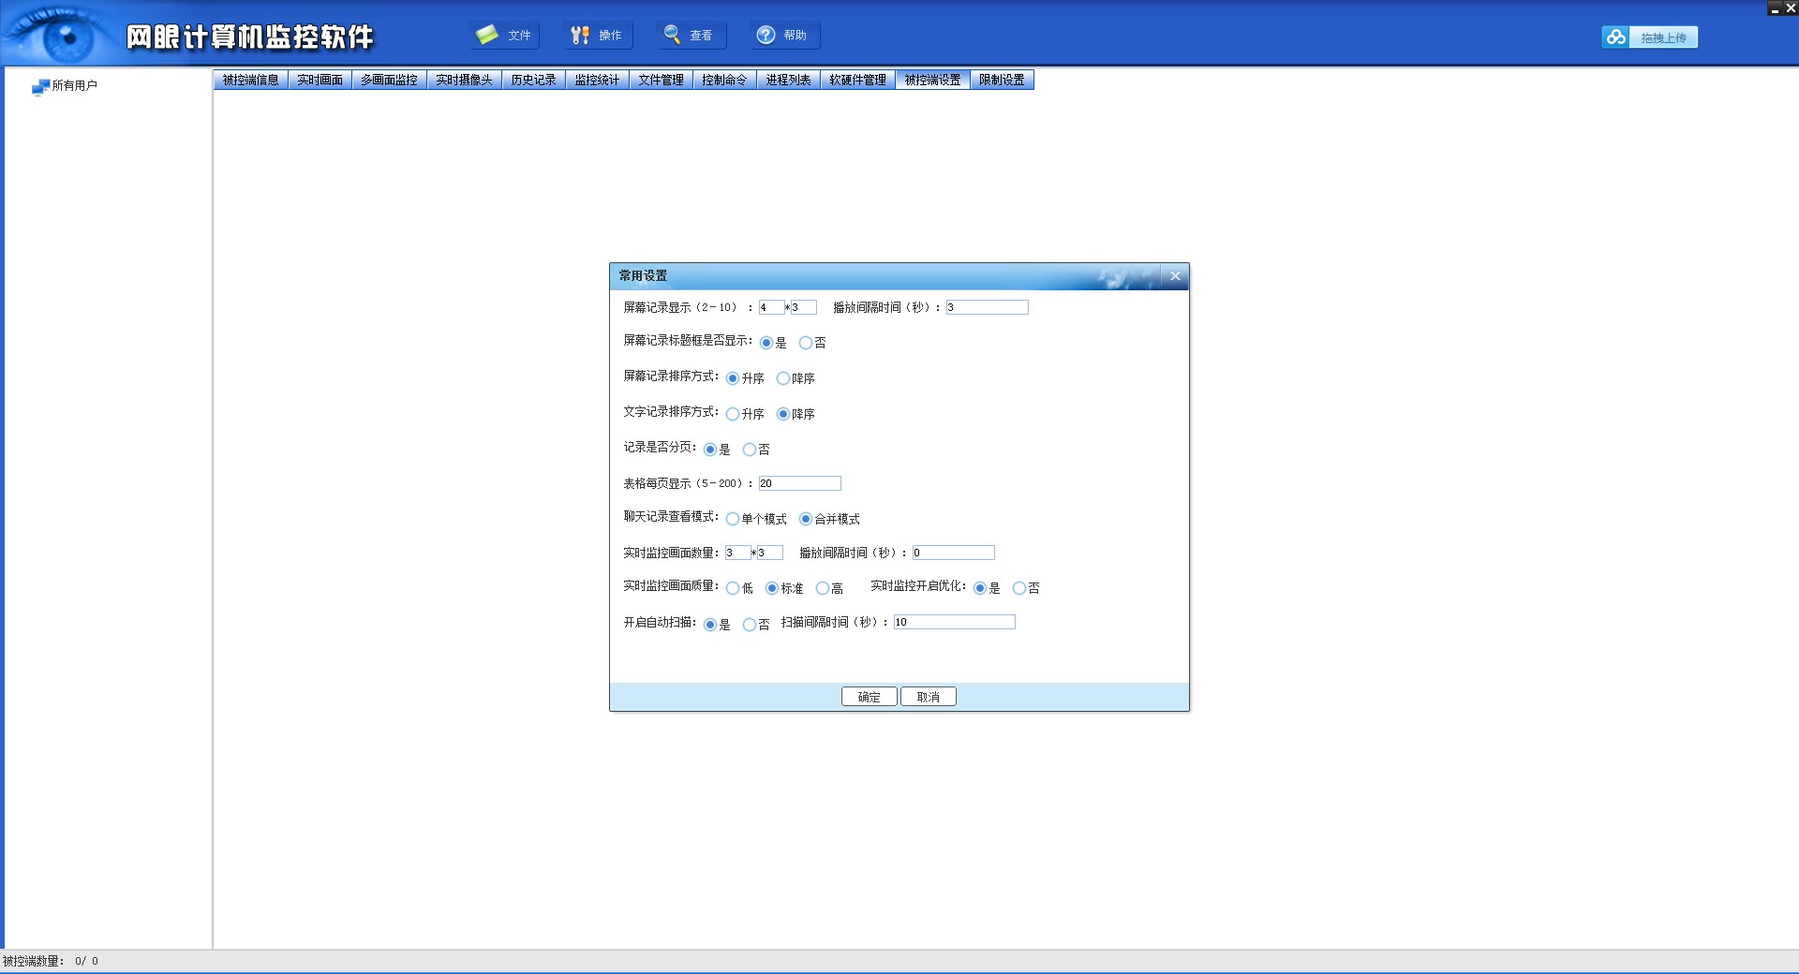The image size is (1799, 974).
Task: Minimize the monitoring software window
Action: [1775, 8]
